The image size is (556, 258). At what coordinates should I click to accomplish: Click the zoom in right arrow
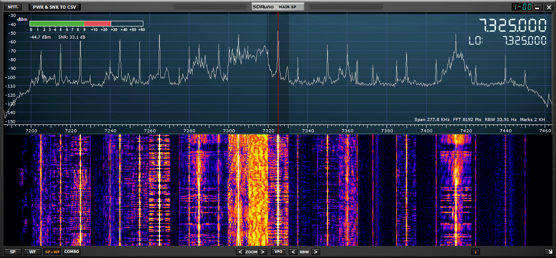click(262, 252)
